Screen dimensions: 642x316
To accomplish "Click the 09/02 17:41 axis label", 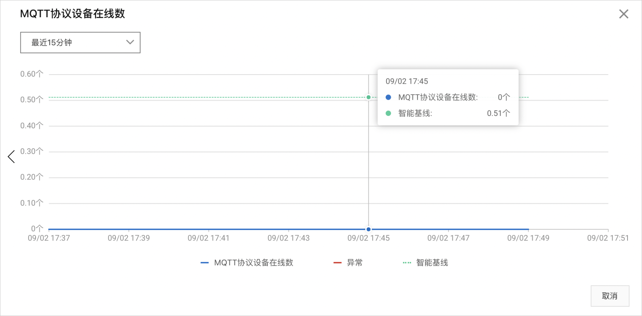I will click(x=209, y=238).
